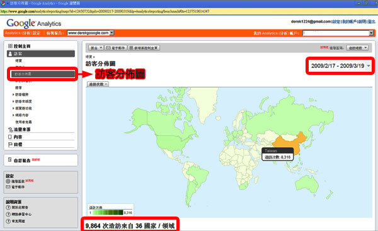The width and height of the screenshot is (378, 231).
Task: Click the 設定 link in top right
Action: point(336,21)
